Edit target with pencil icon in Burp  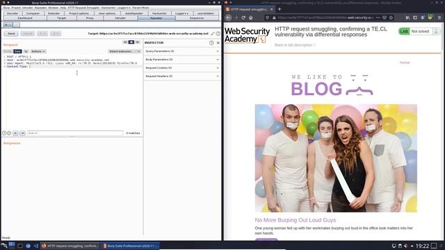click(213, 33)
